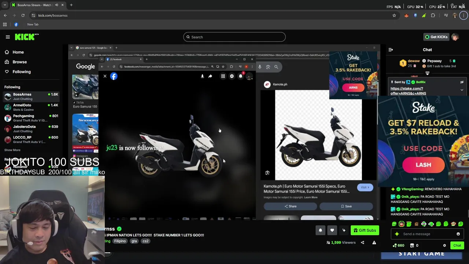This screenshot has width=469, height=264.
Task: Click the Send a message field
Action: click(428, 234)
